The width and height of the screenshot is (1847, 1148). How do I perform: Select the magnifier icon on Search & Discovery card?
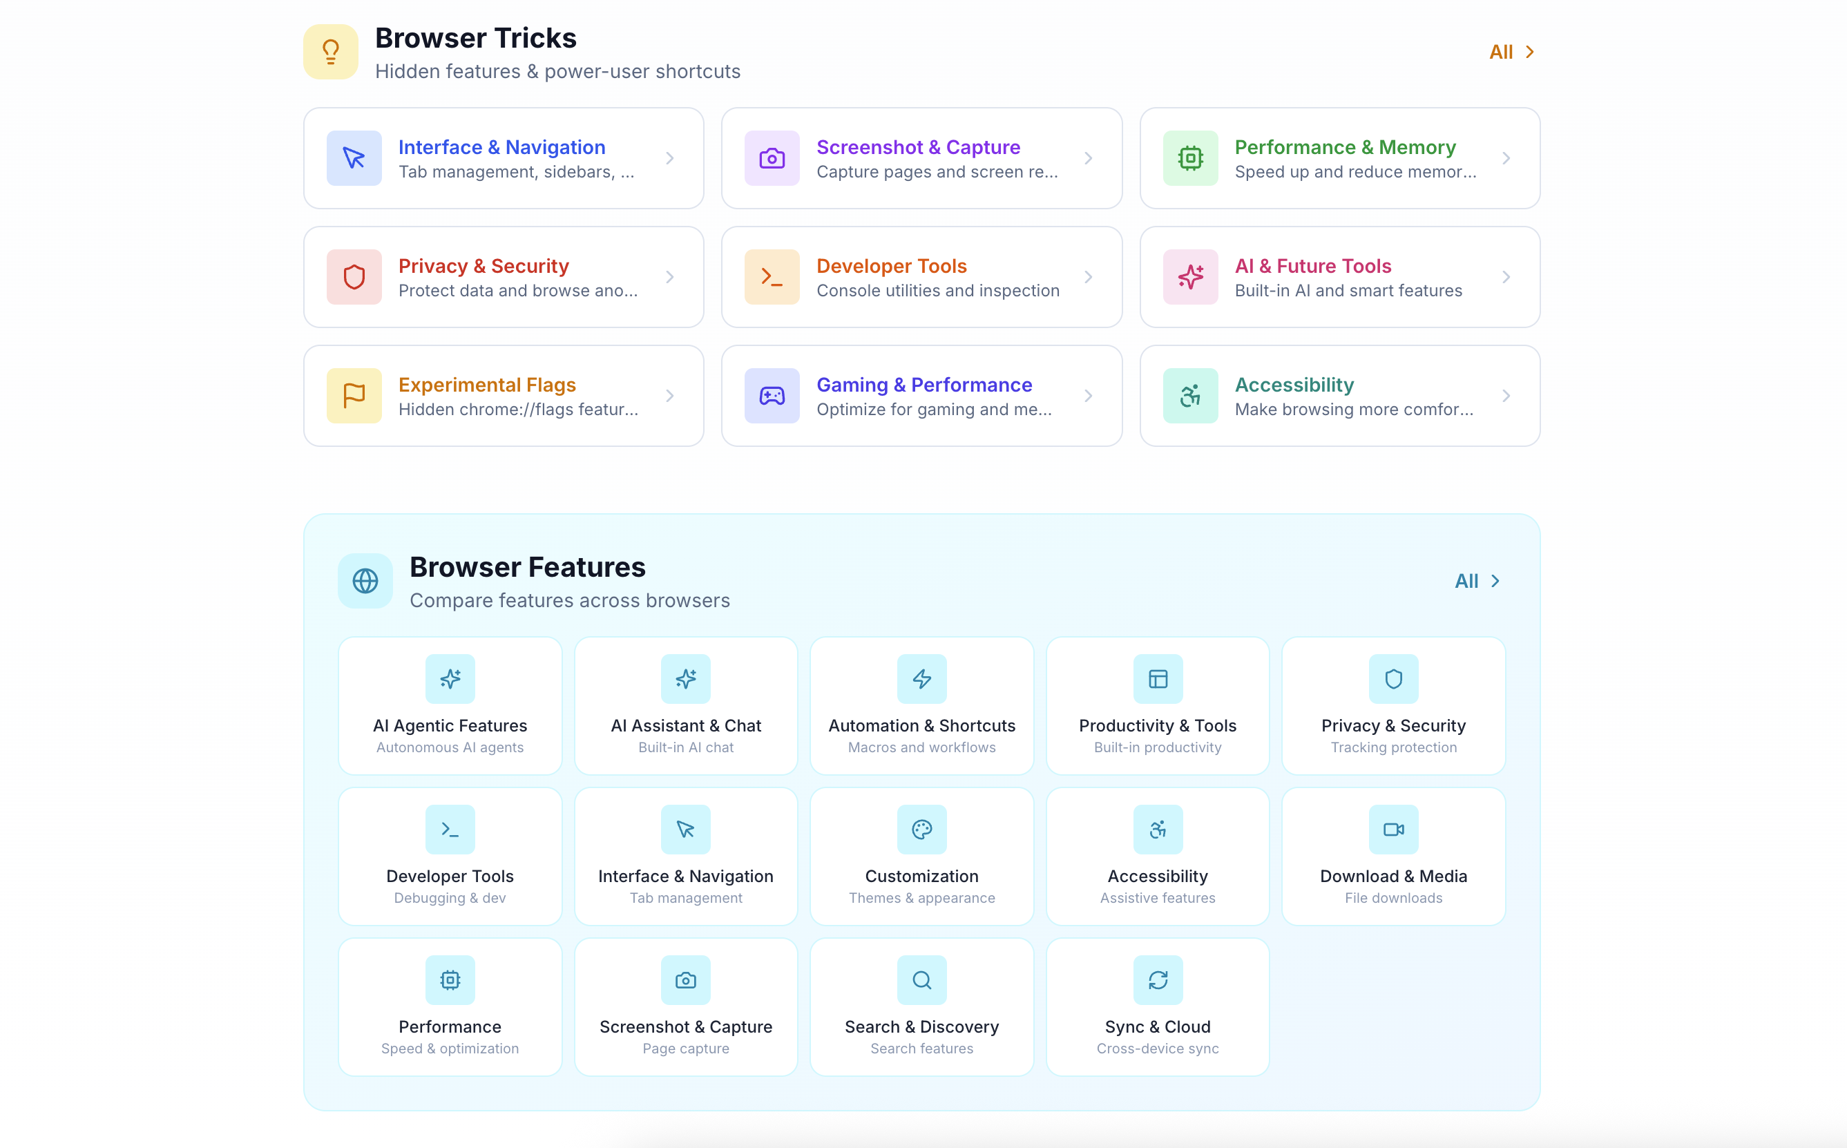921,979
